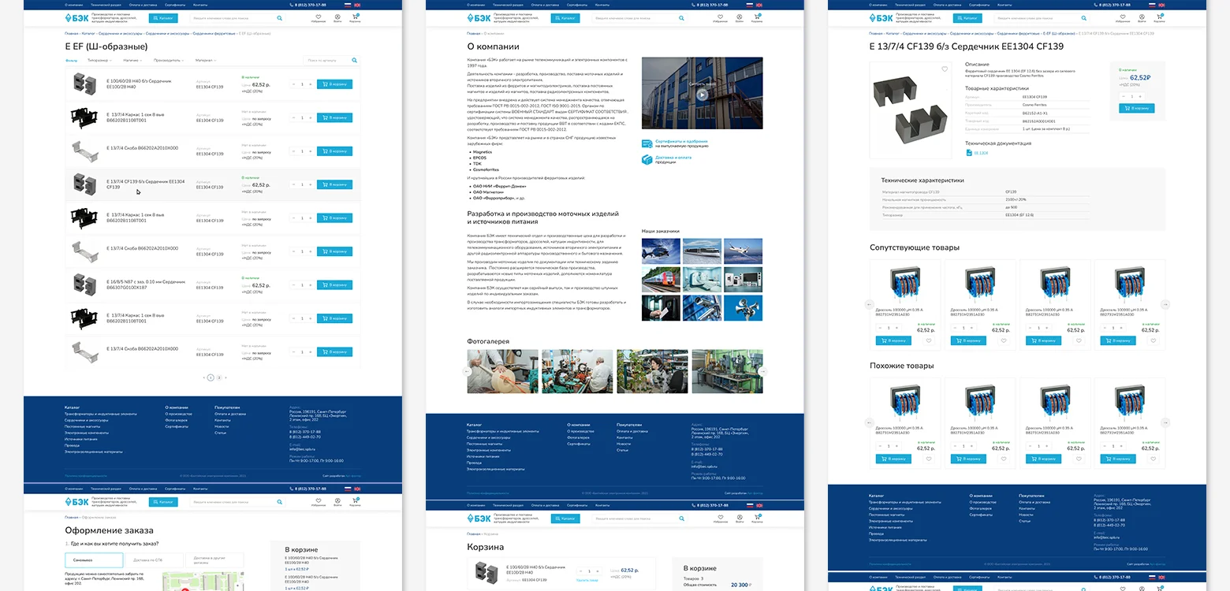
Task: Switch to the UK flag in the E EF catalog page header
Action: [357, 5]
